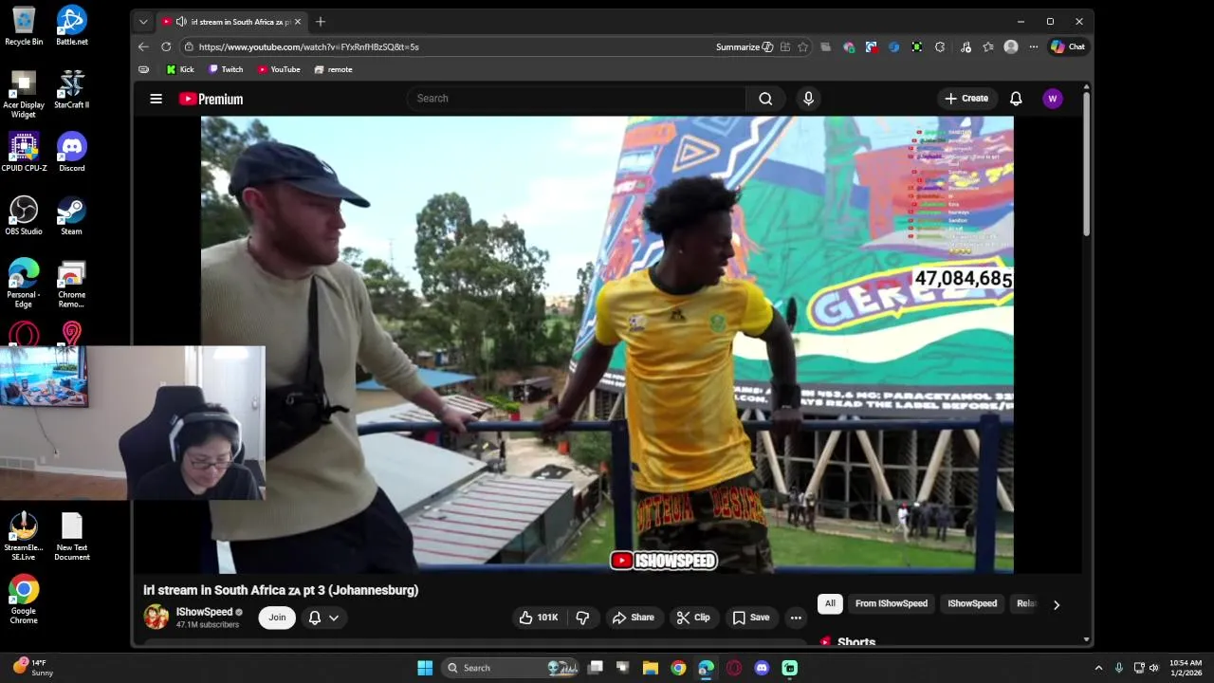Toggle notifications for IShowSpeed channel
The height and width of the screenshot is (683, 1214).
tap(315, 618)
